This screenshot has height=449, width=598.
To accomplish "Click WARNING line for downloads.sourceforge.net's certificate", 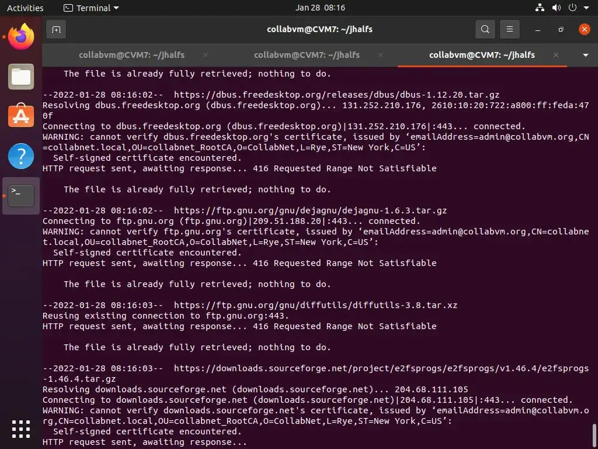I will [x=316, y=416].
